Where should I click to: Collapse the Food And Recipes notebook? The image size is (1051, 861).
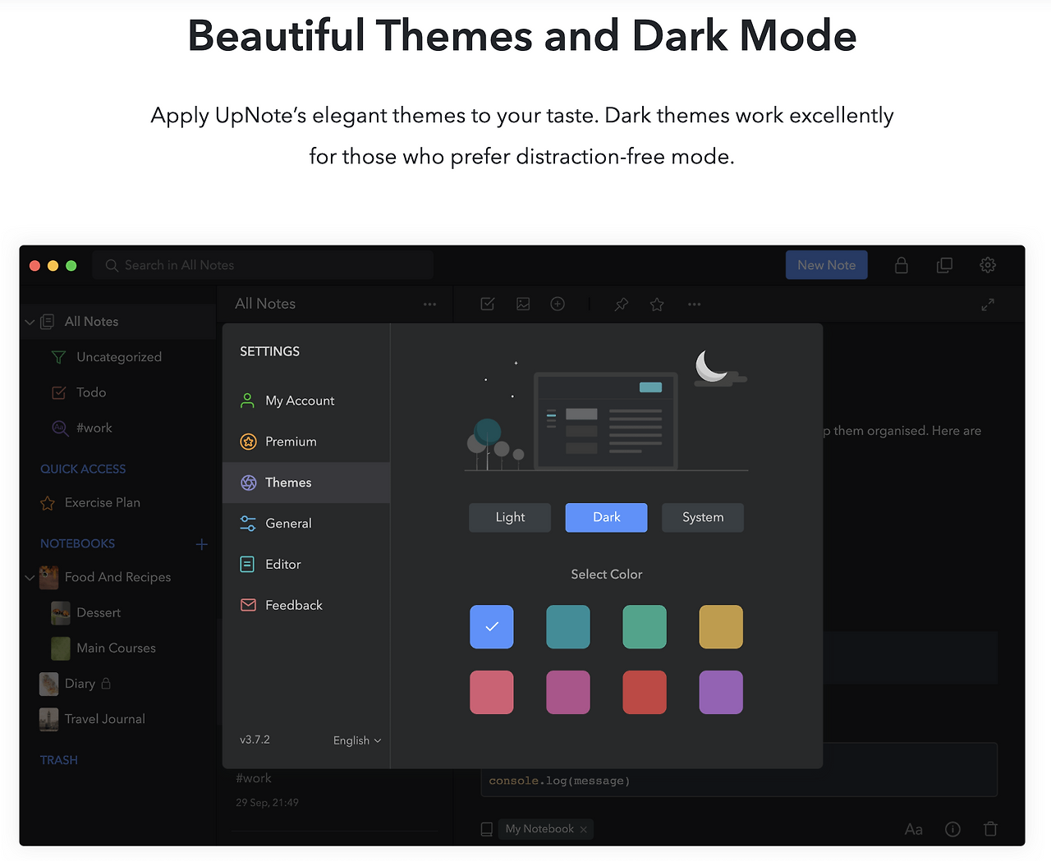click(x=30, y=578)
